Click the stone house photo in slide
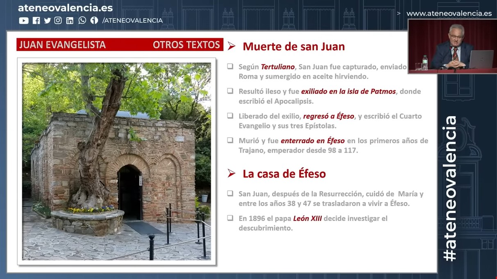 pyautogui.click(x=116, y=161)
